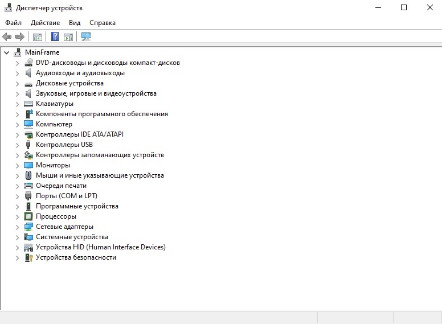Open the Действие menu
The height and width of the screenshot is (324, 442).
pyautogui.click(x=45, y=23)
